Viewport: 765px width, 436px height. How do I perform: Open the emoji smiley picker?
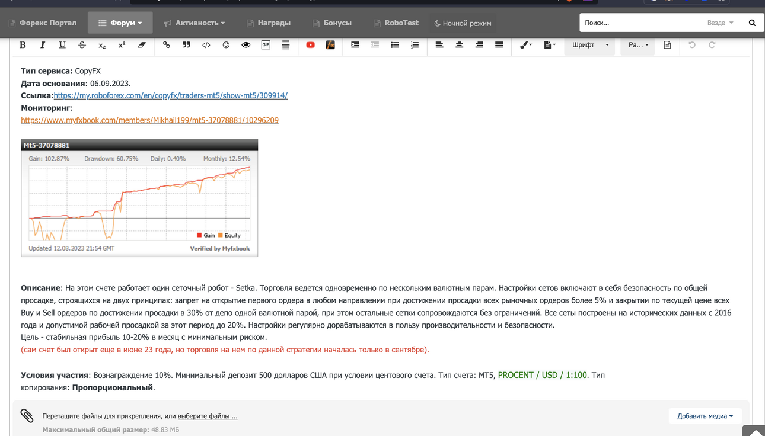click(x=226, y=45)
